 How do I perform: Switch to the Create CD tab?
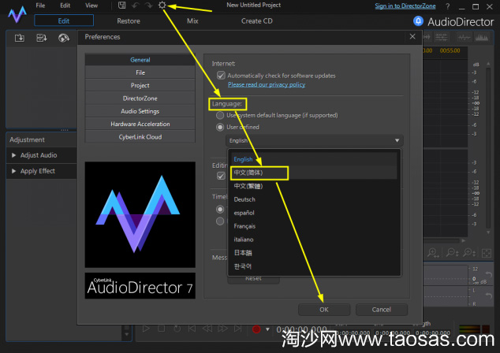(x=256, y=21)
